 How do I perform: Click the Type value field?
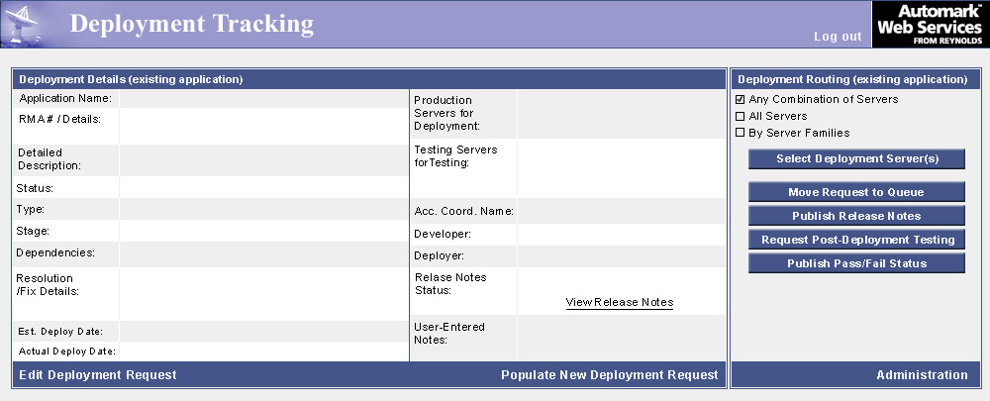pos(264,208)
